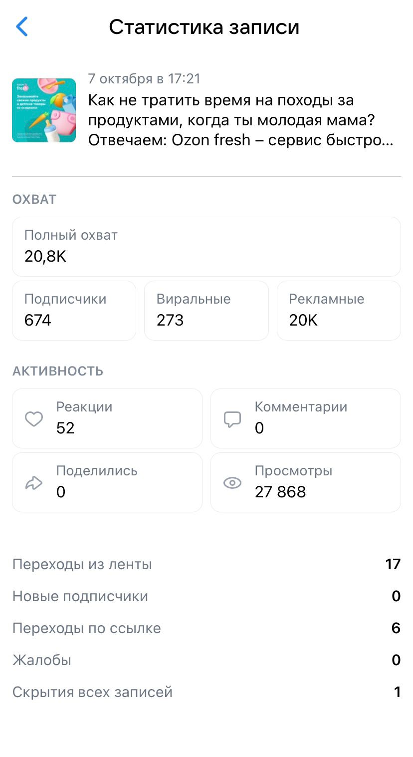
Task: Click the Новые подписчики row
Action: tap(206, 596)
